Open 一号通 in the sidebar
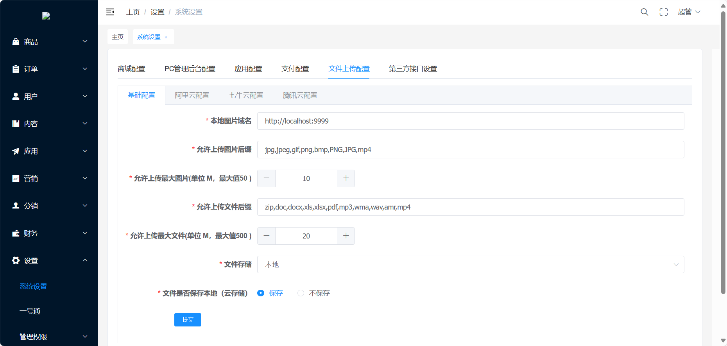Viewport: 727px width, 346px height. 30,311
